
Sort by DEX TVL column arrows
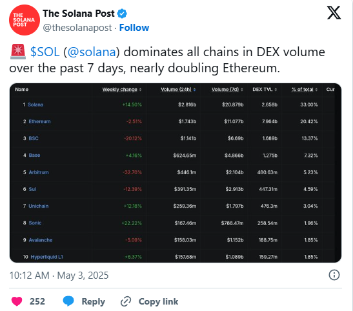point(276,90)
